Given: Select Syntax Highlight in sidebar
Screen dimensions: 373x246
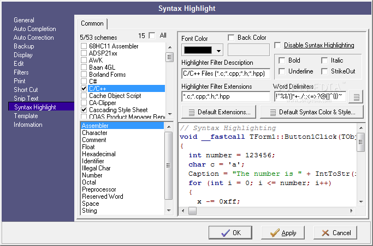Looking at the screenshot, I should [41, 107].
